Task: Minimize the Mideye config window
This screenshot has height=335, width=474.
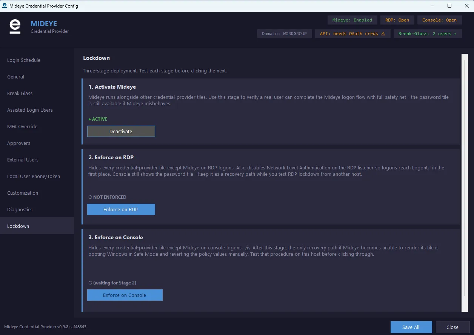Action: 432,6
